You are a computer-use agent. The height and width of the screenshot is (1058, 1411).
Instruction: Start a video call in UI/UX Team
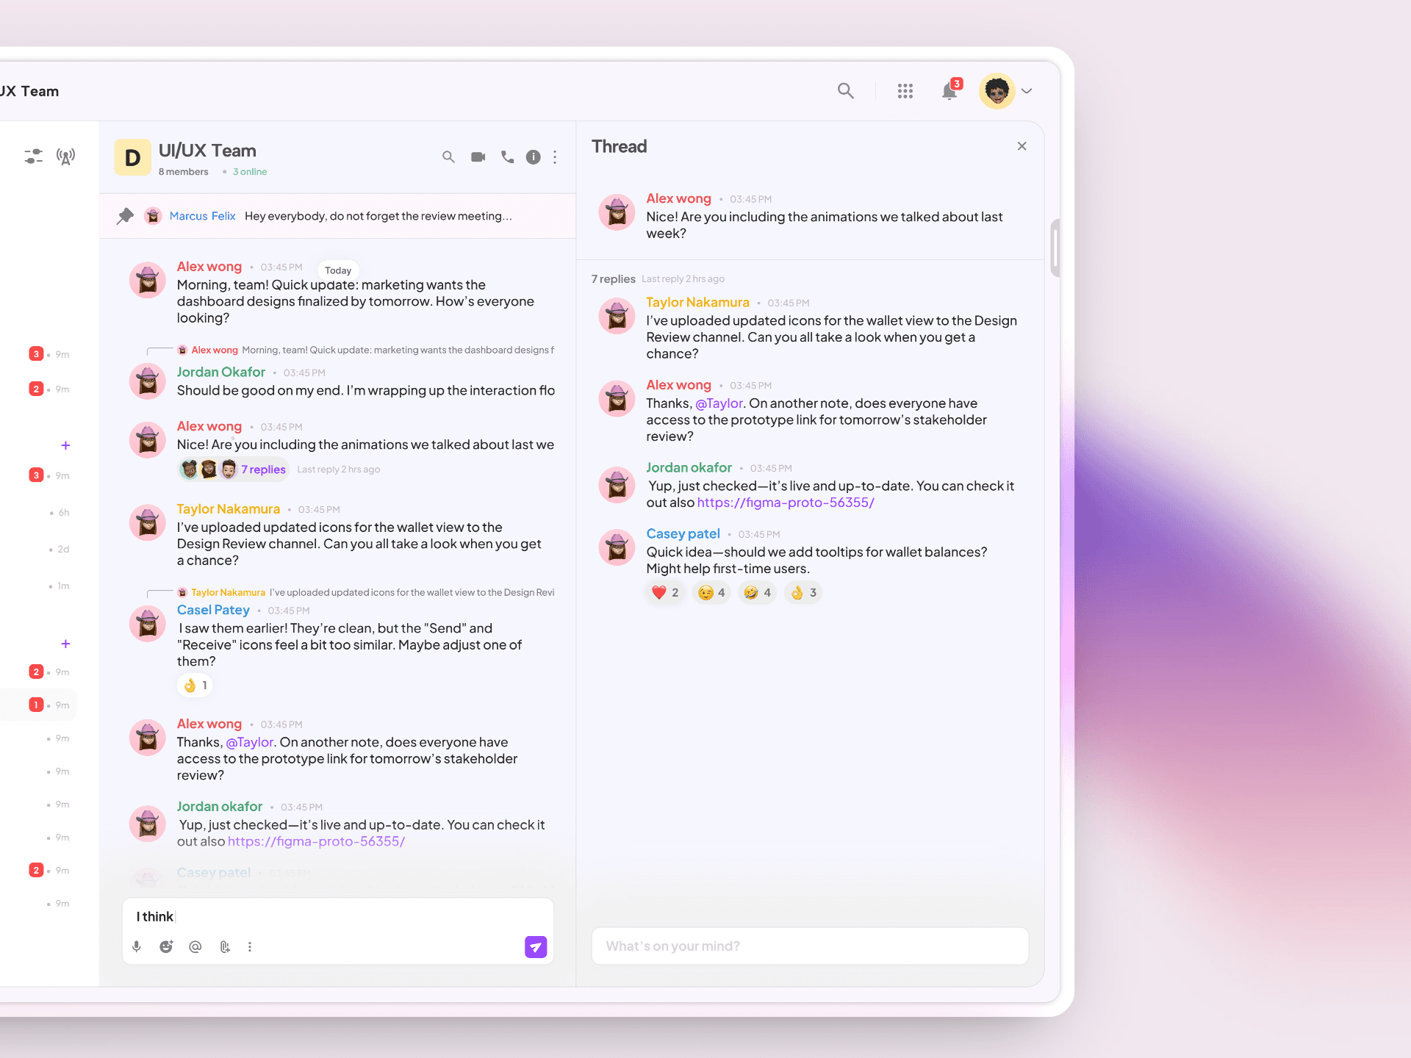478,157
